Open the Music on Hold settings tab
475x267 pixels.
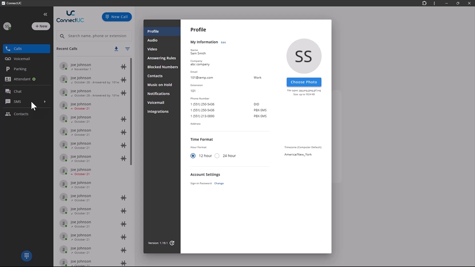(x=159, y=85)
